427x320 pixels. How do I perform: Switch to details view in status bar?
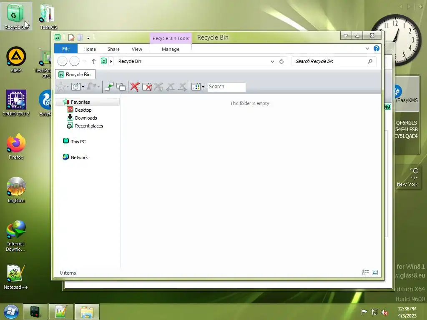tap(365, 272)
